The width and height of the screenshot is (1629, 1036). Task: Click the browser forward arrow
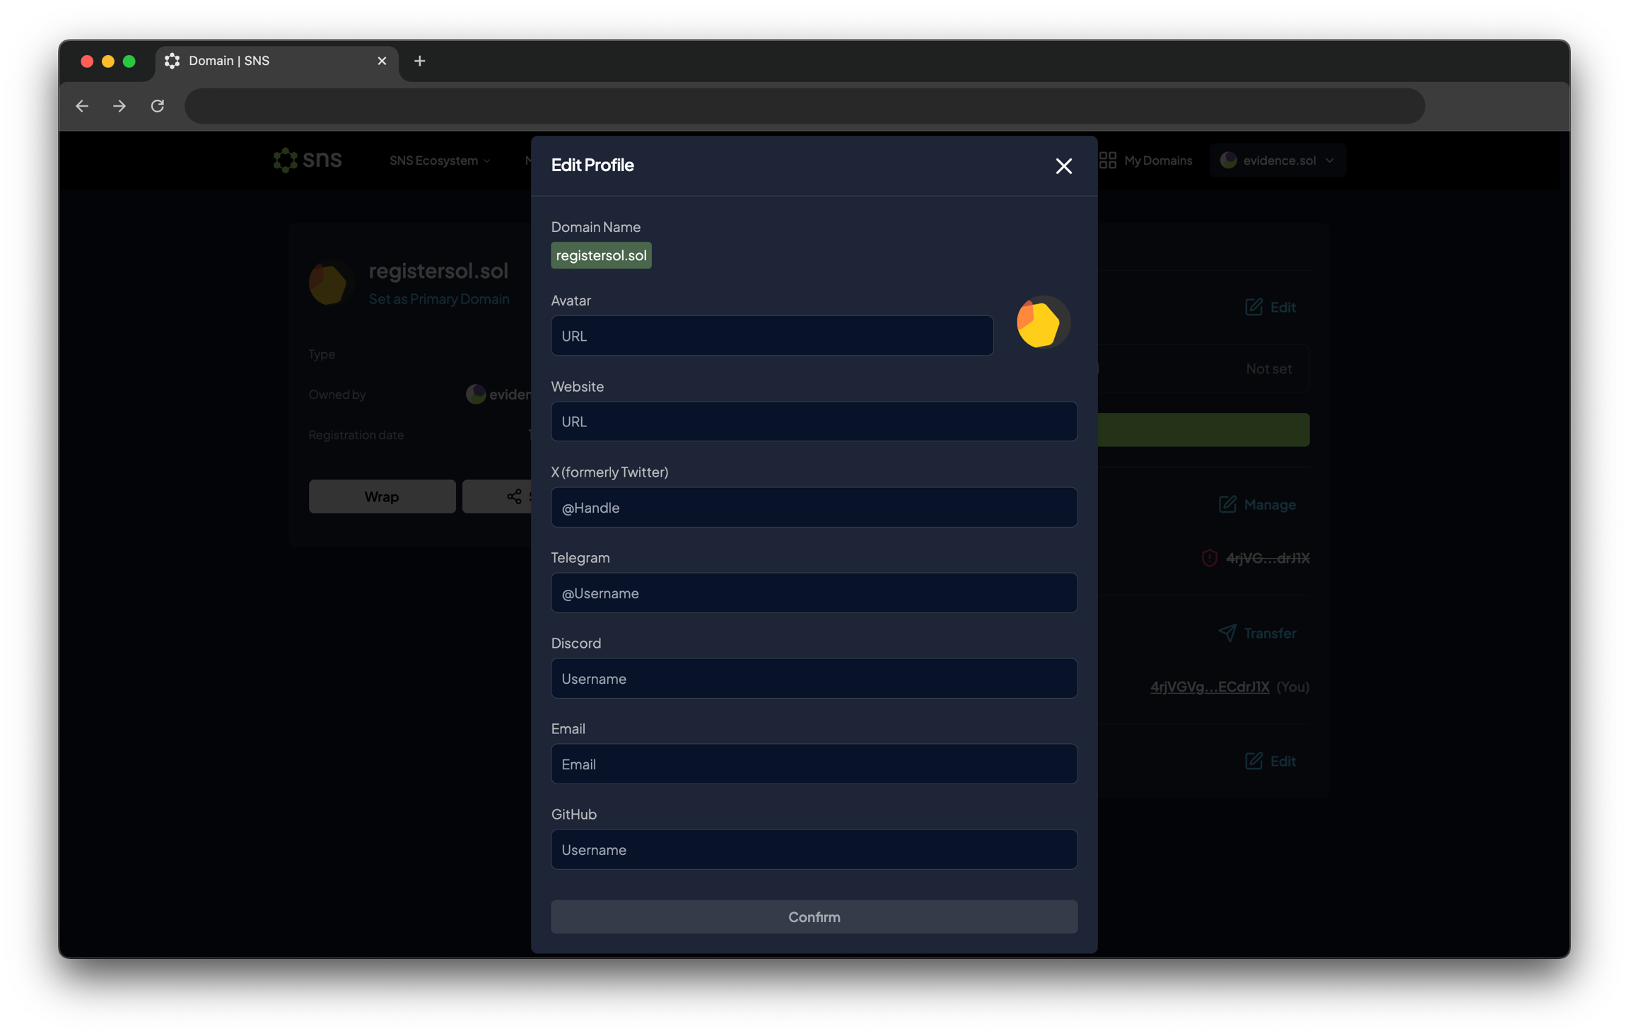pos(119,106)
